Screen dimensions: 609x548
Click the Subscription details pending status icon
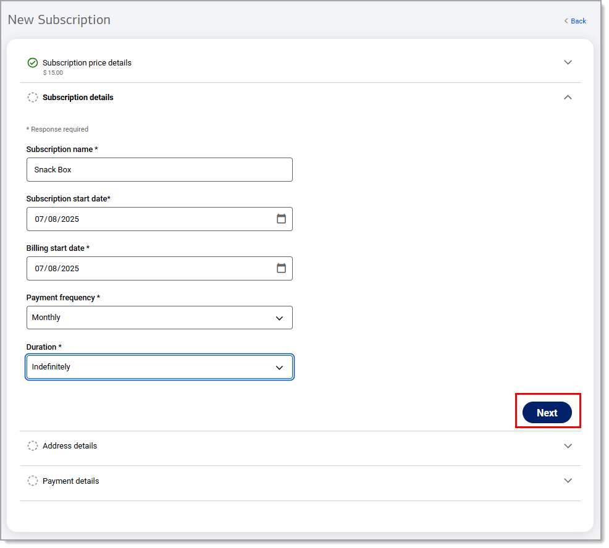(33, 98)
